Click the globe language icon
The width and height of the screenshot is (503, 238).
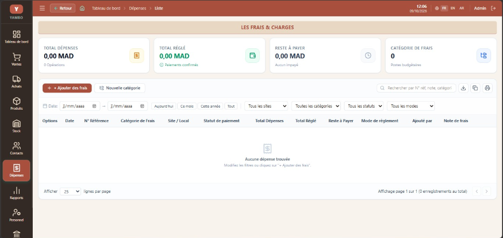pyautogui.click(x=436, y=8)
